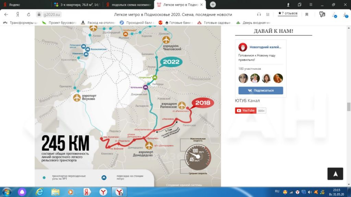Screen dimensions: 351x197
Task: Click the Котельники metro M marker
Action: point(145,87)
